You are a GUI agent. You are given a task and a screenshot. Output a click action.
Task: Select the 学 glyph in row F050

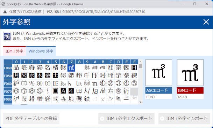click(119, 76)
